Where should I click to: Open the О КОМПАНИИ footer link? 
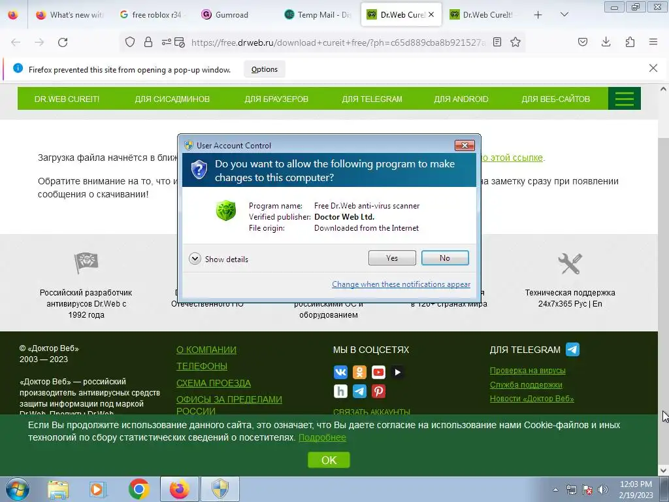[206, 350]
